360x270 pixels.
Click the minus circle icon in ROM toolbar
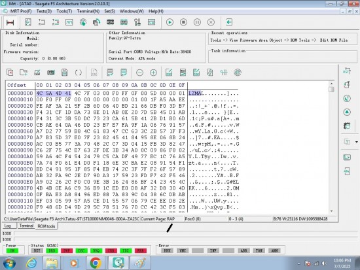(139, 73)
